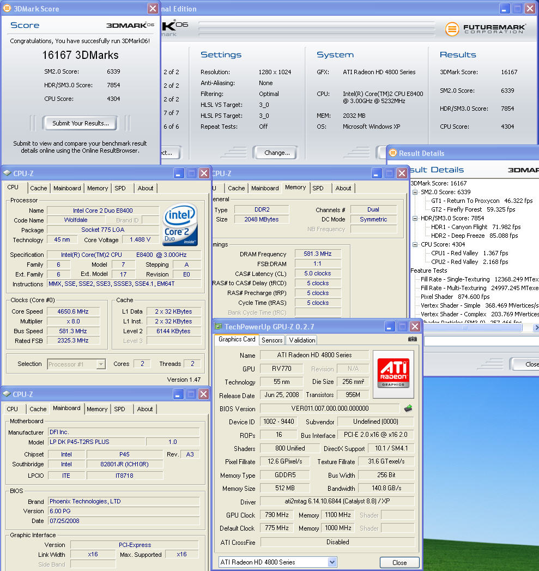Click the scrollbar right arrow in Result Details
539x571 pixels.
(x=536, y=328)
